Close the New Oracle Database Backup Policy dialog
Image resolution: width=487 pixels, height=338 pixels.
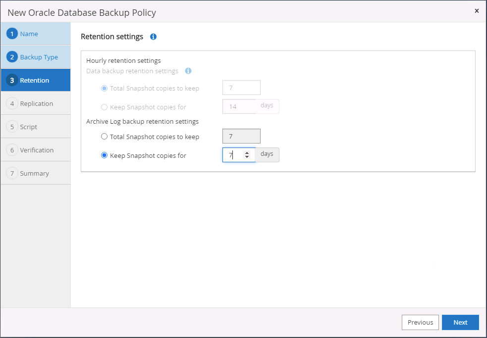(477, 11)
